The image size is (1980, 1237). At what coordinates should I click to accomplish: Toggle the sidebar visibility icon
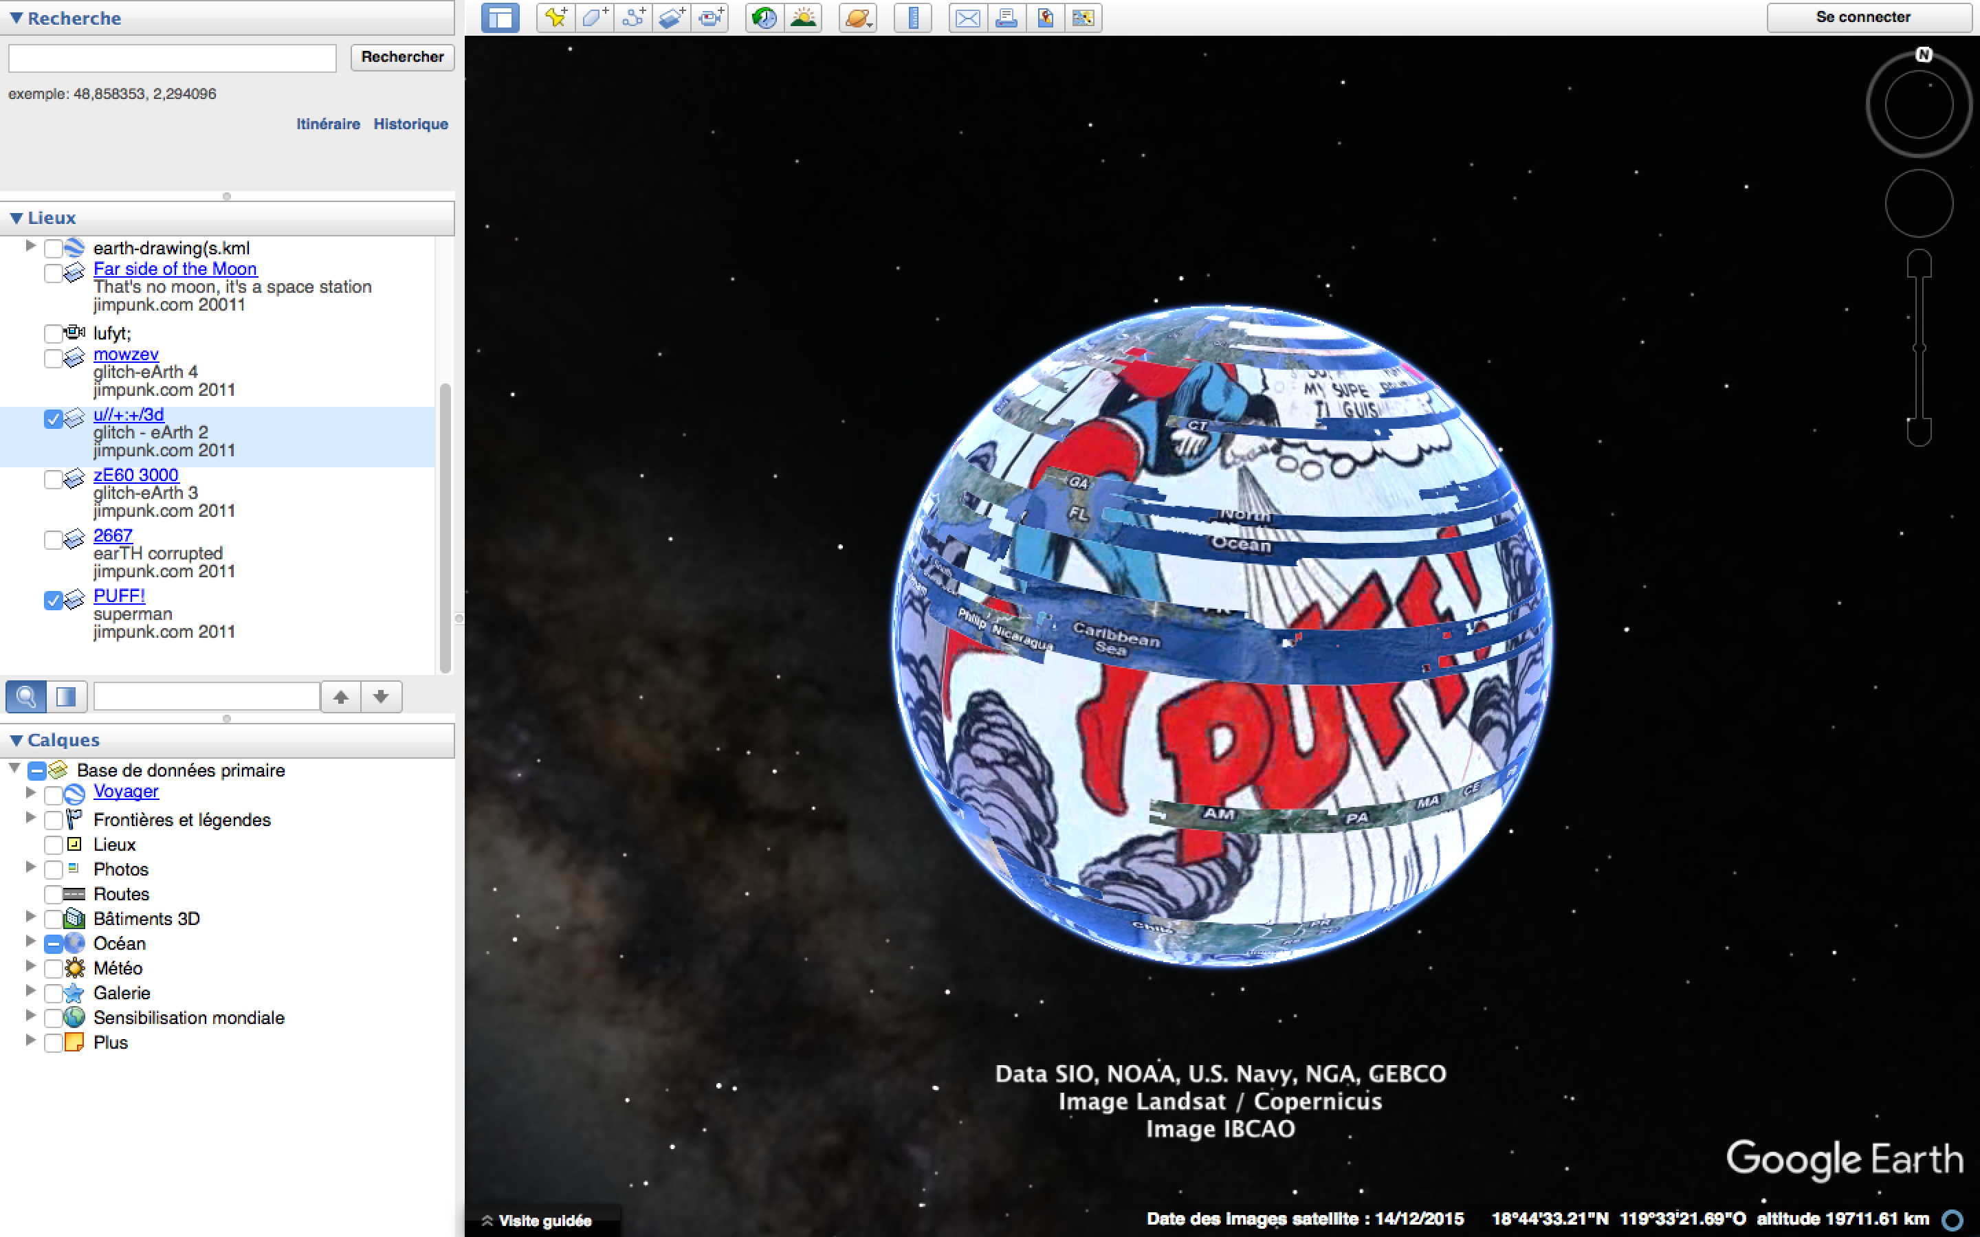click(500, 17)
